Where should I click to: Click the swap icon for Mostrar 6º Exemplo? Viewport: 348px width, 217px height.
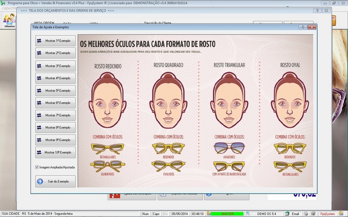coord(40,103)
